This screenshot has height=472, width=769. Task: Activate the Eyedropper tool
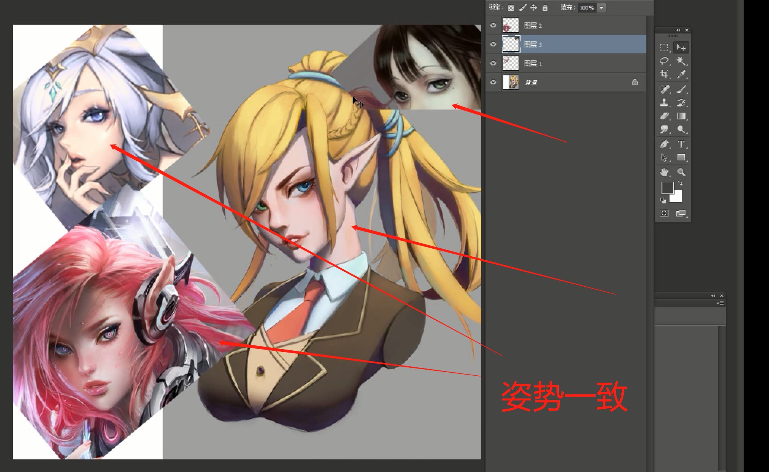681,74
